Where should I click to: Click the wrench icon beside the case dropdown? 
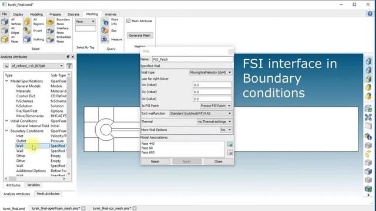6,66
